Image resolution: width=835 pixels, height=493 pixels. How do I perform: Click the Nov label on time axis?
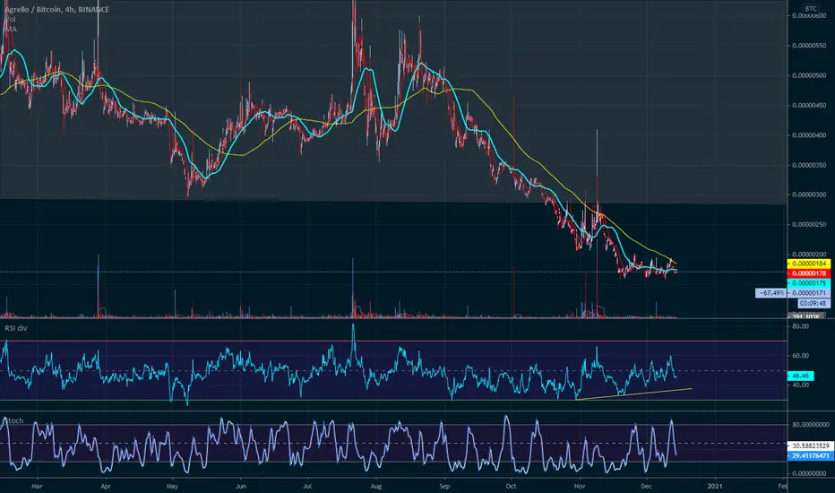tap(580, 486)
